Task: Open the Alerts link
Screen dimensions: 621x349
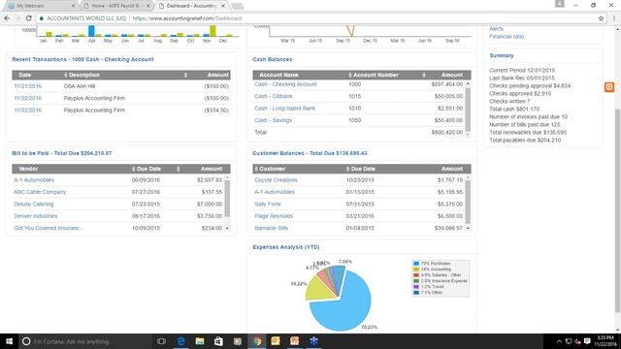Action: 496,28
